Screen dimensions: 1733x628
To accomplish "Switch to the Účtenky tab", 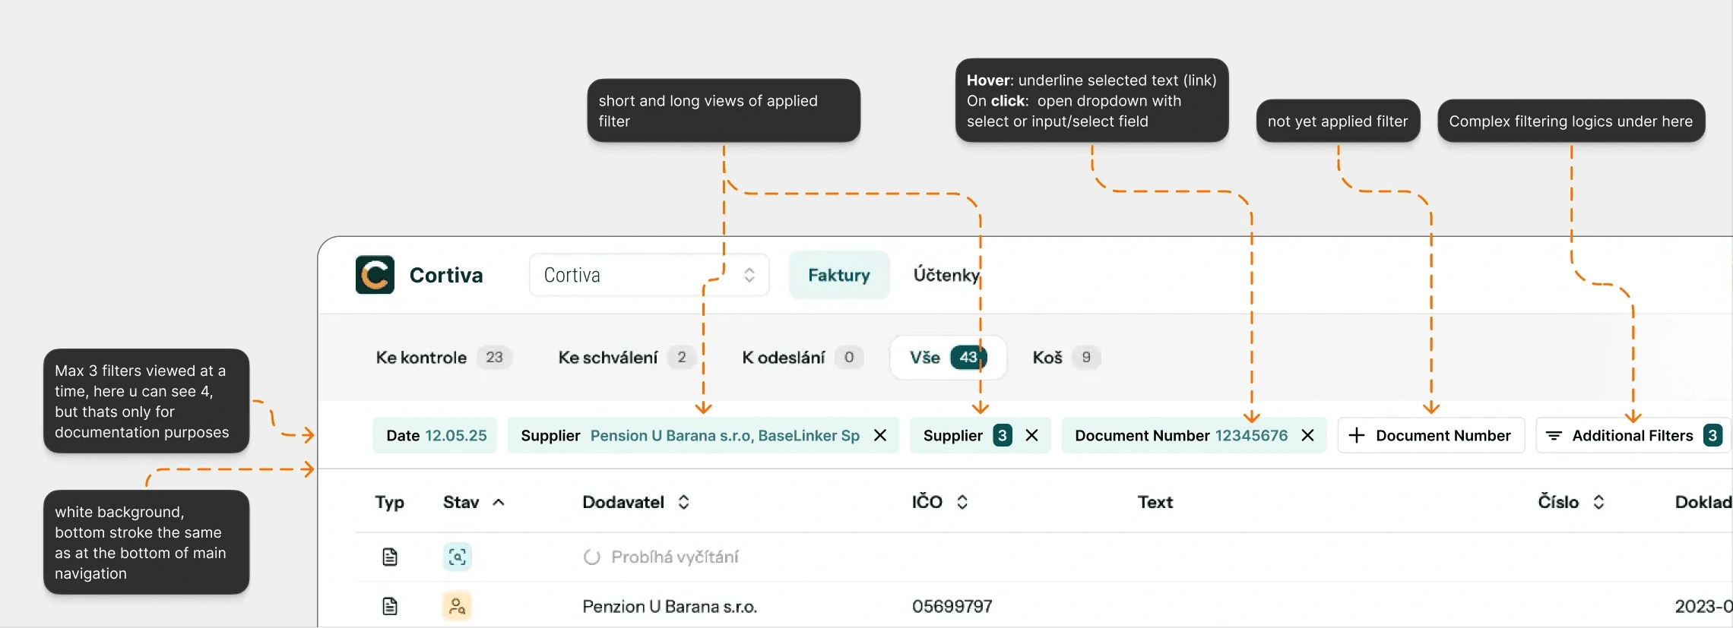I will 946,275.
